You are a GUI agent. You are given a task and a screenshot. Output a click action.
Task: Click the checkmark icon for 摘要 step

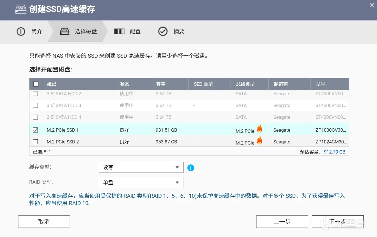[x=163, y=31]
